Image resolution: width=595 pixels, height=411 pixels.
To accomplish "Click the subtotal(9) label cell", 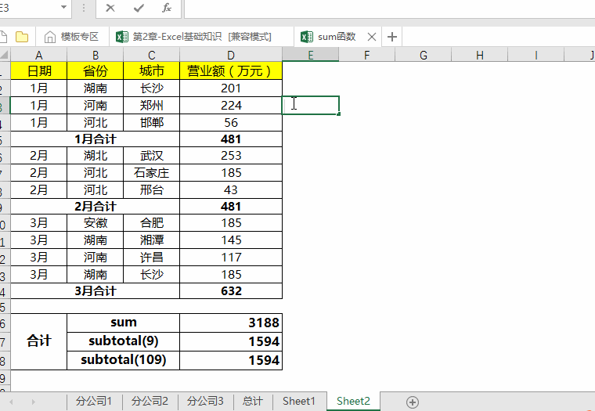I will click(x=124, y=341).
